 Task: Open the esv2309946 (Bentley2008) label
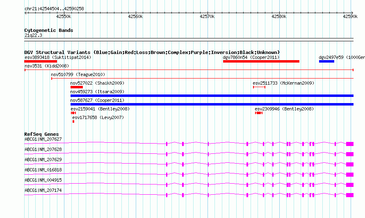point(284,109)
